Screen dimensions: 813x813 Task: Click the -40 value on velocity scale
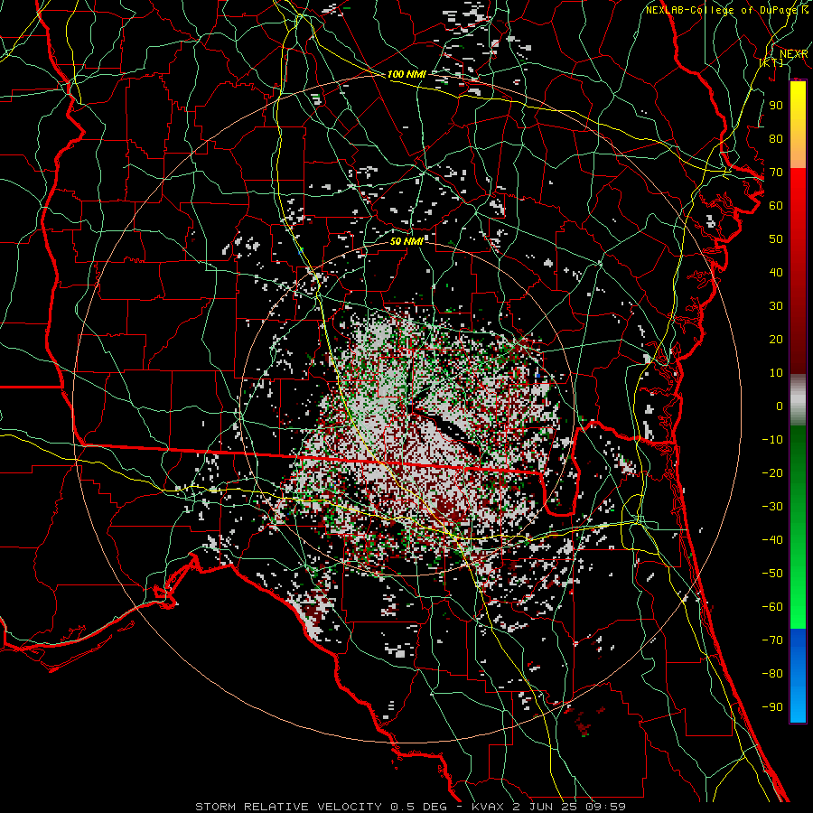(772, 540)
